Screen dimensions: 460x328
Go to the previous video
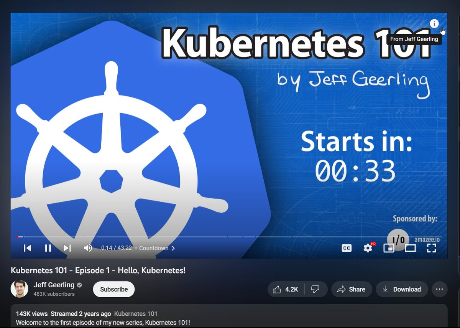coord(28,248)
